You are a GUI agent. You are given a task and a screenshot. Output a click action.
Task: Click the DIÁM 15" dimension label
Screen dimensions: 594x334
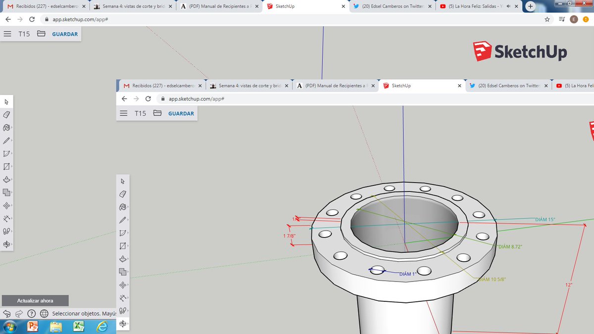tap(545, 219)
